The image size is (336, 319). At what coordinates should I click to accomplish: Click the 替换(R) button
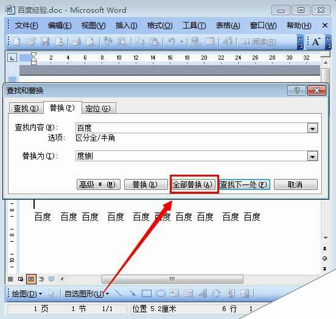pyautogui.click(x=145, y=184)
